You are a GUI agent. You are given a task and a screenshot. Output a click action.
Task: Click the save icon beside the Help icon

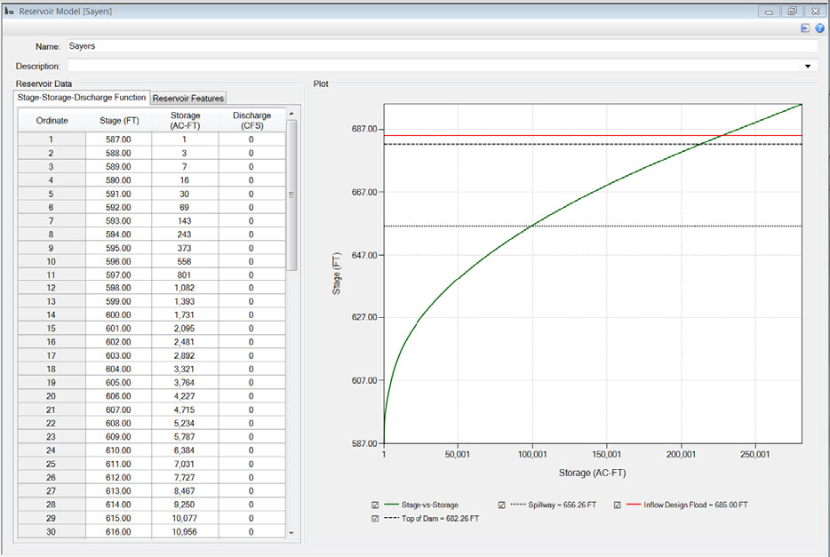pos(804,28)
